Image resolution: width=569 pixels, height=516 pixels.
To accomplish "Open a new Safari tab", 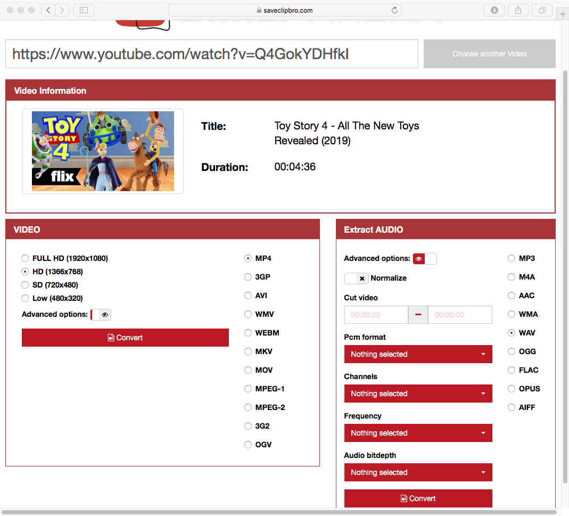I will click(x=563, y=14).
